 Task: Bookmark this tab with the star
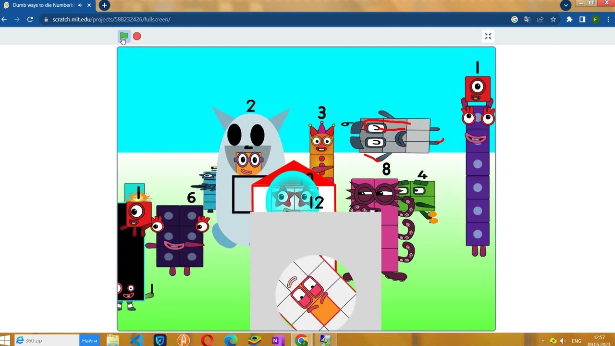[553, 19]
